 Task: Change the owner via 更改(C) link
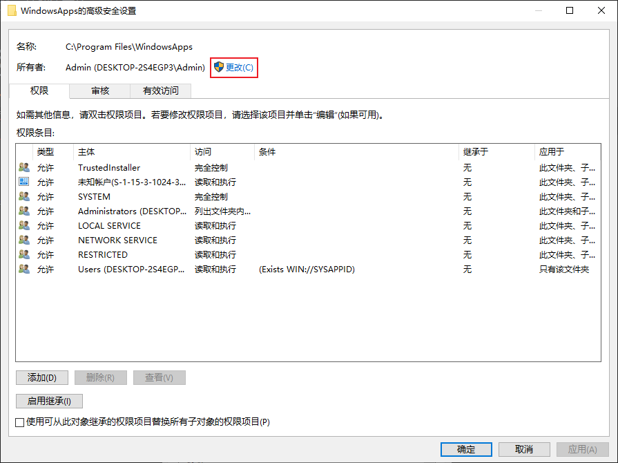coord(239,68)
